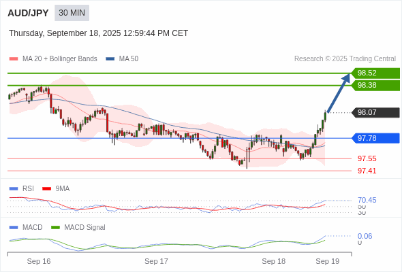Click the Sep 18 date axis marker
The width and height of the screenshot is (402, 272).
pos(273,261)
